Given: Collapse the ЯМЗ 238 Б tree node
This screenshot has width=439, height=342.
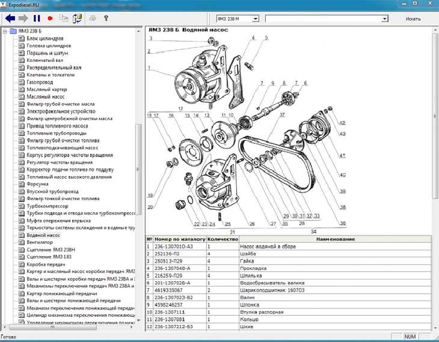Looking at the screenshot, I should (x=5, y=31).
